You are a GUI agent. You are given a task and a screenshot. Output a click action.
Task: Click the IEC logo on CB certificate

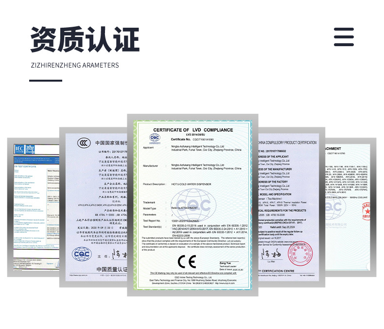coord(19,149)
